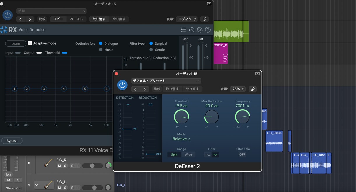Mute the E.G_R track

click(x=59, y=166)
